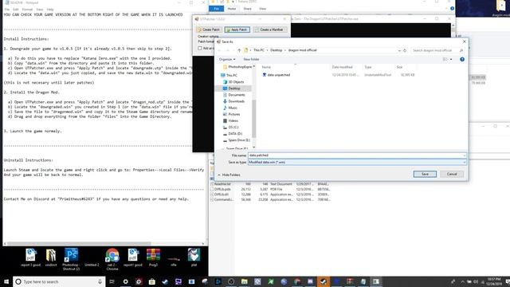The width and height of the screenshot is (510, 287).
Task: Click the taskbar search box
Action: pos(59,281)
